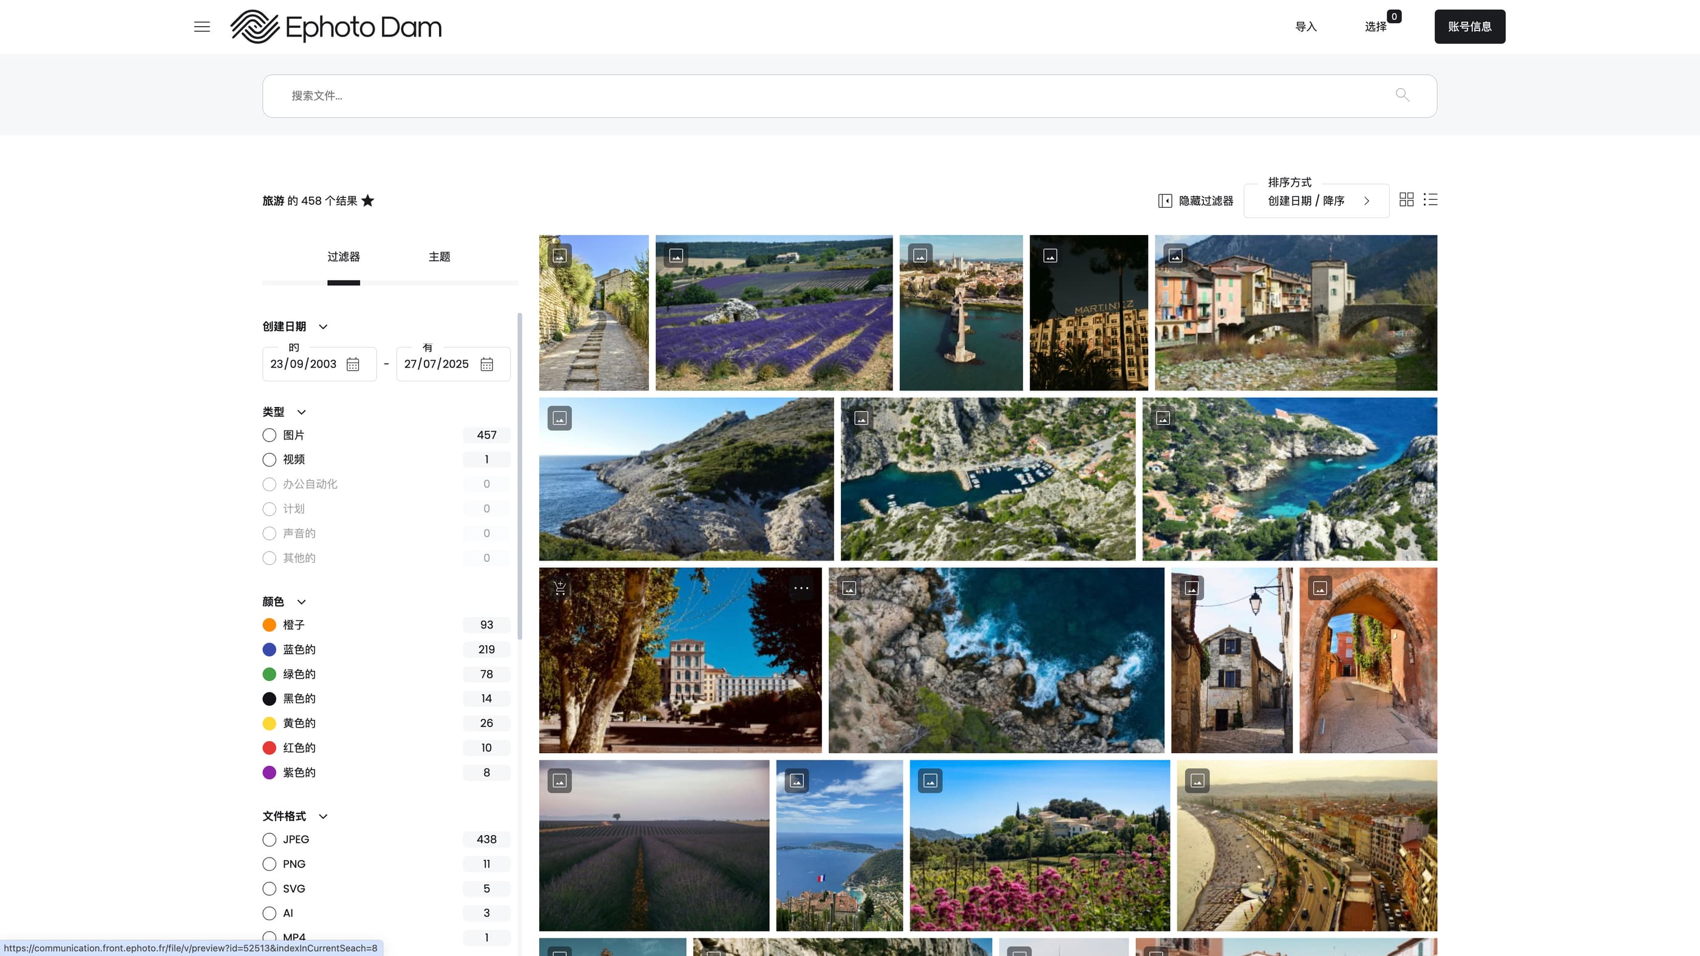Save search with the star icon
Image resolution: width=1700 pixels, height=956 pixels.
coord(367,200)
